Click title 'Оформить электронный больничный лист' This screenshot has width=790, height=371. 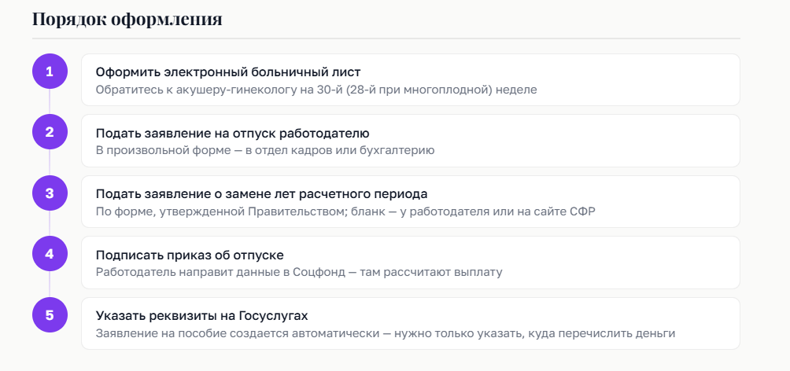(x=227, y=72)
